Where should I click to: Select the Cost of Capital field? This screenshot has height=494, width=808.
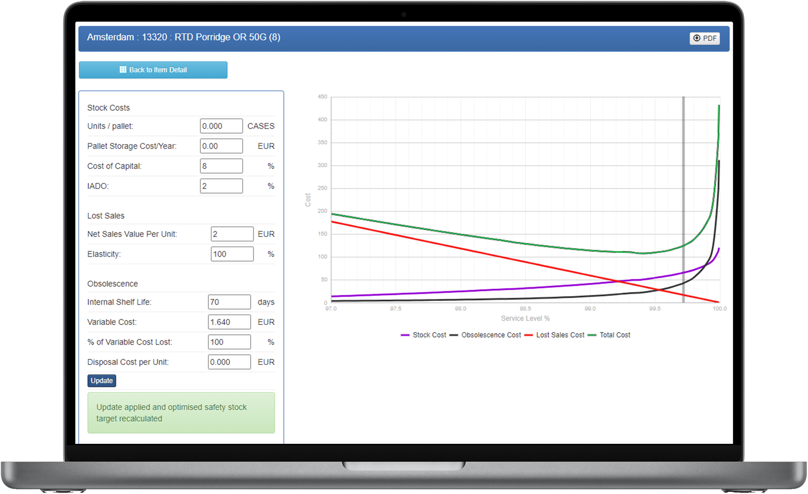pyautogui.click(x=221, y=166)
